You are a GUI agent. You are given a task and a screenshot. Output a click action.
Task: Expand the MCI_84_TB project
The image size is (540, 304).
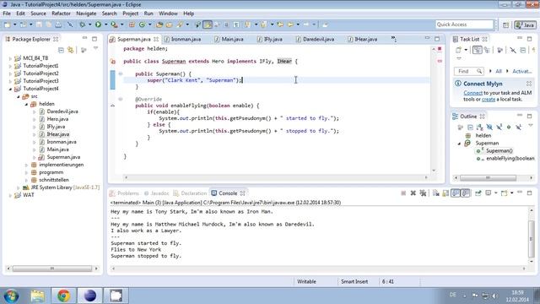(x=10, y=58)
